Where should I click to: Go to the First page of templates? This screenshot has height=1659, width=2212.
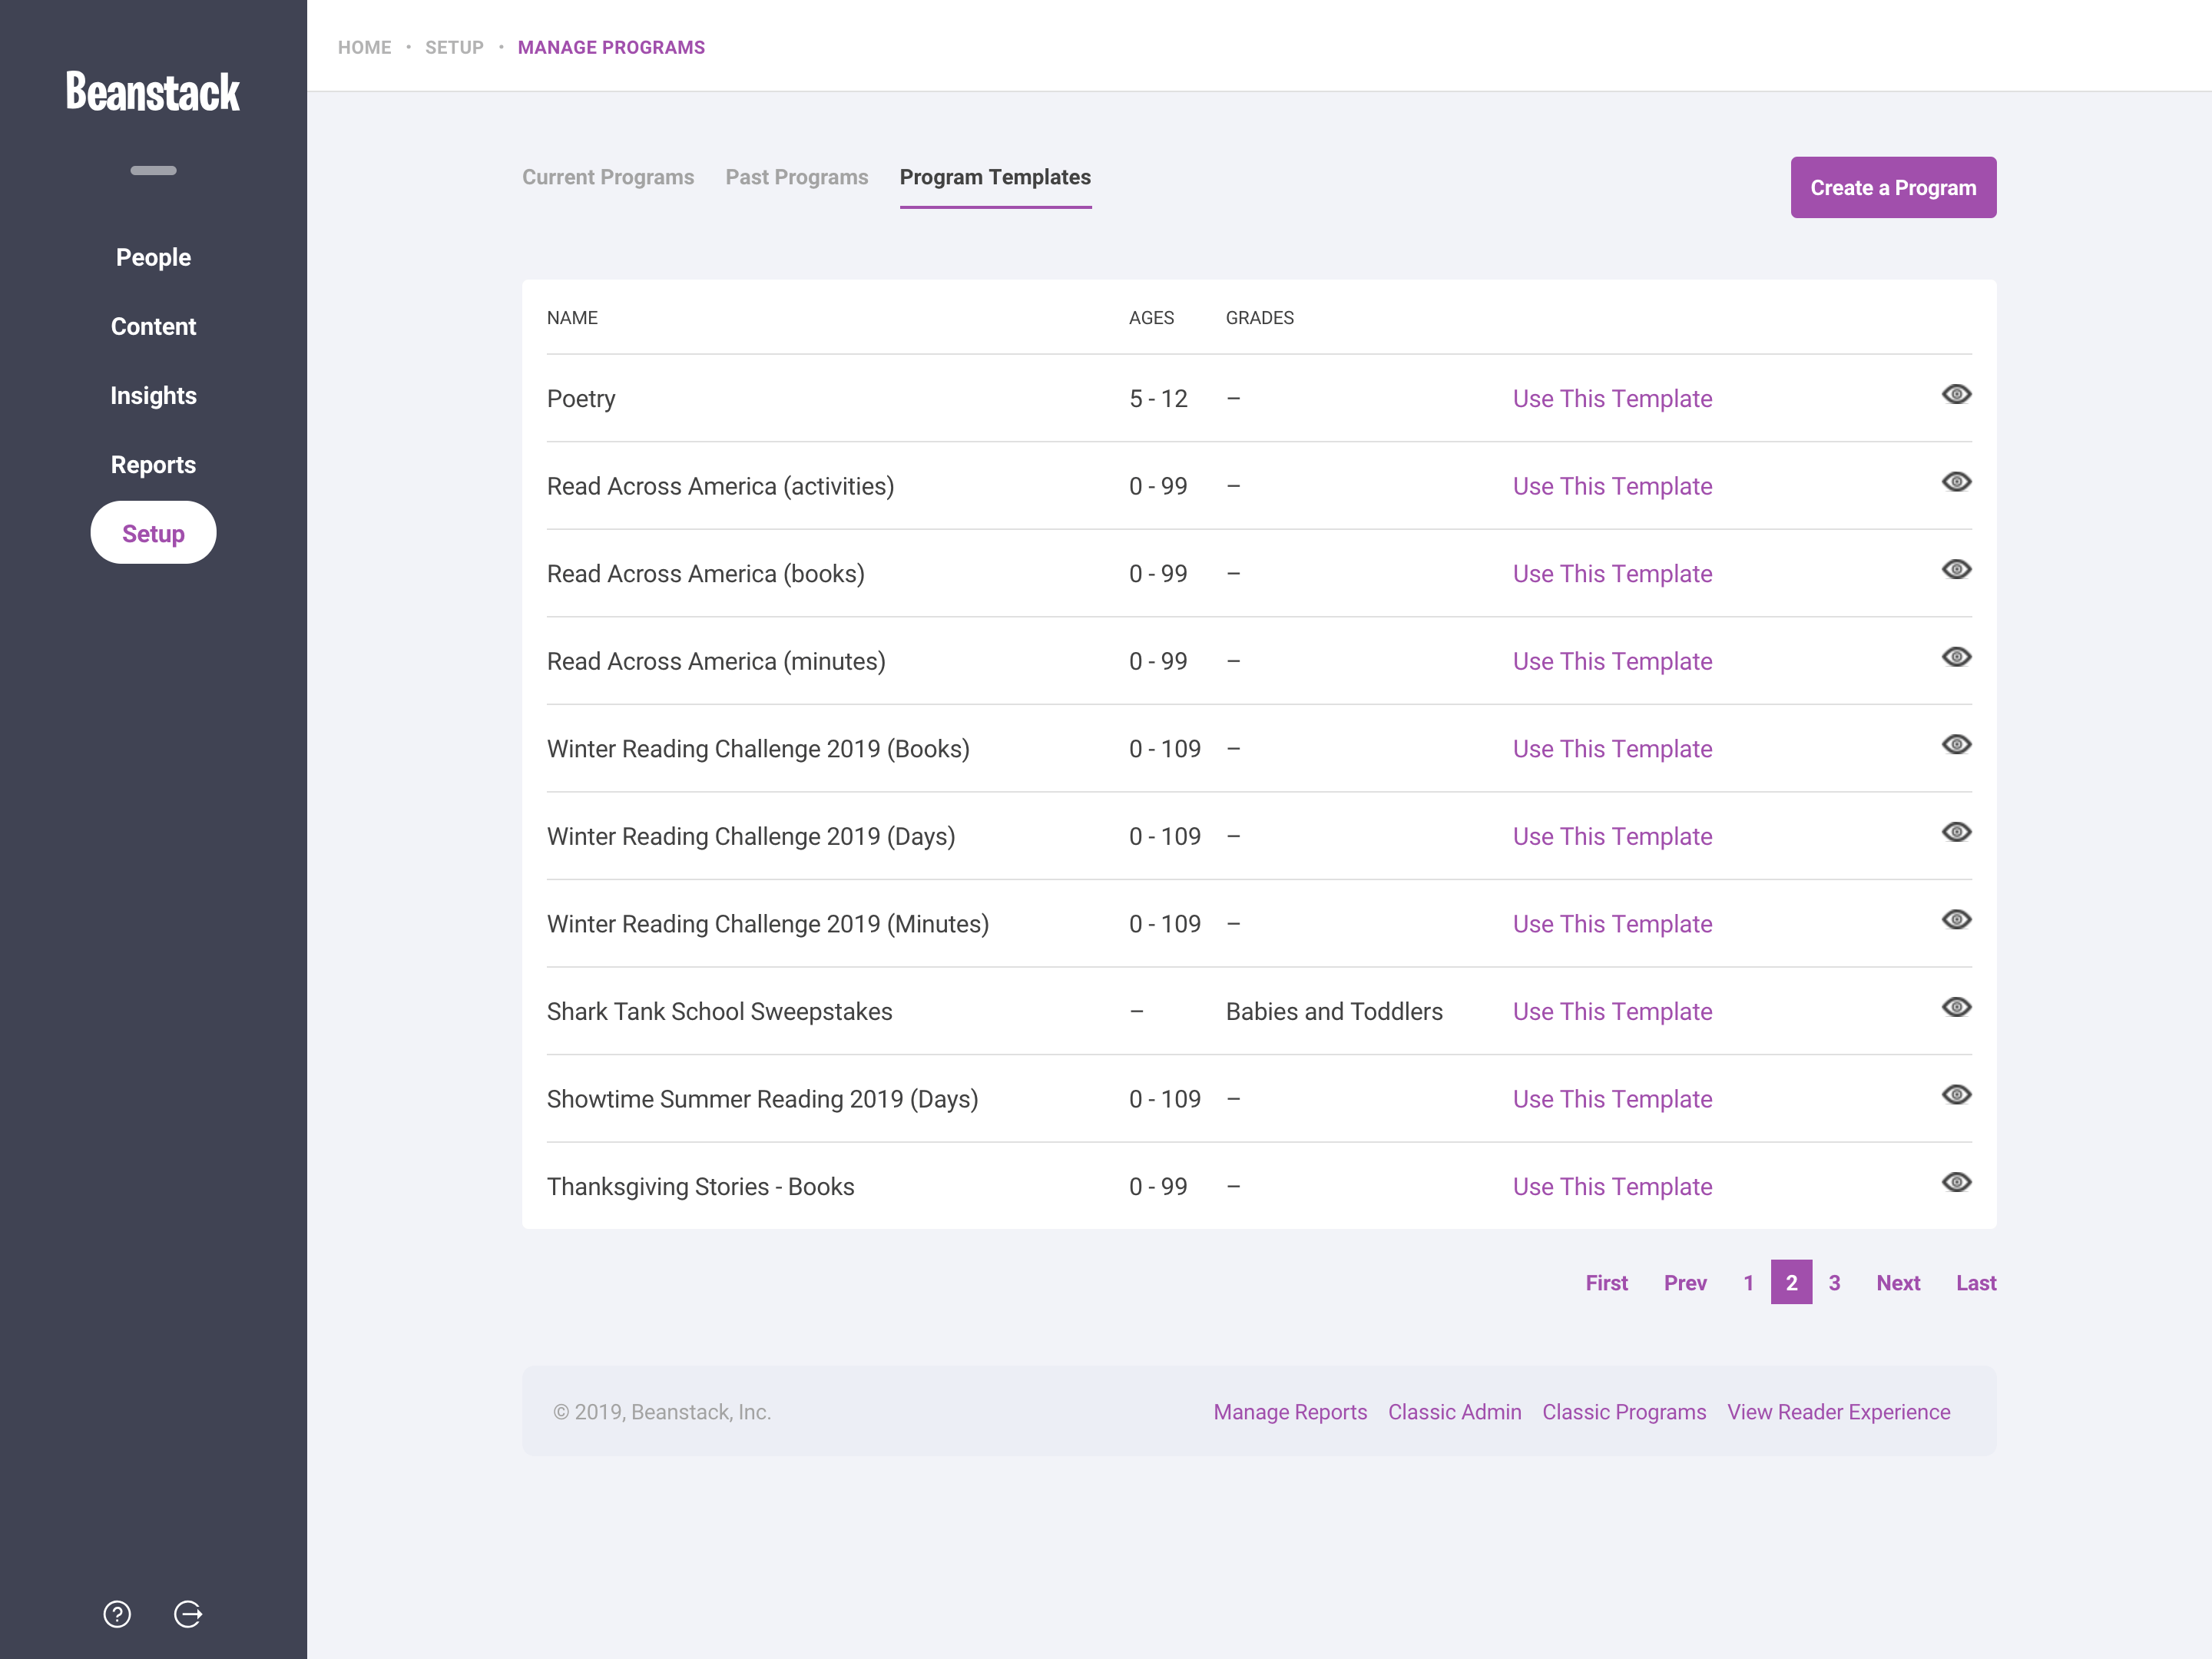tap(1606, 1282)
